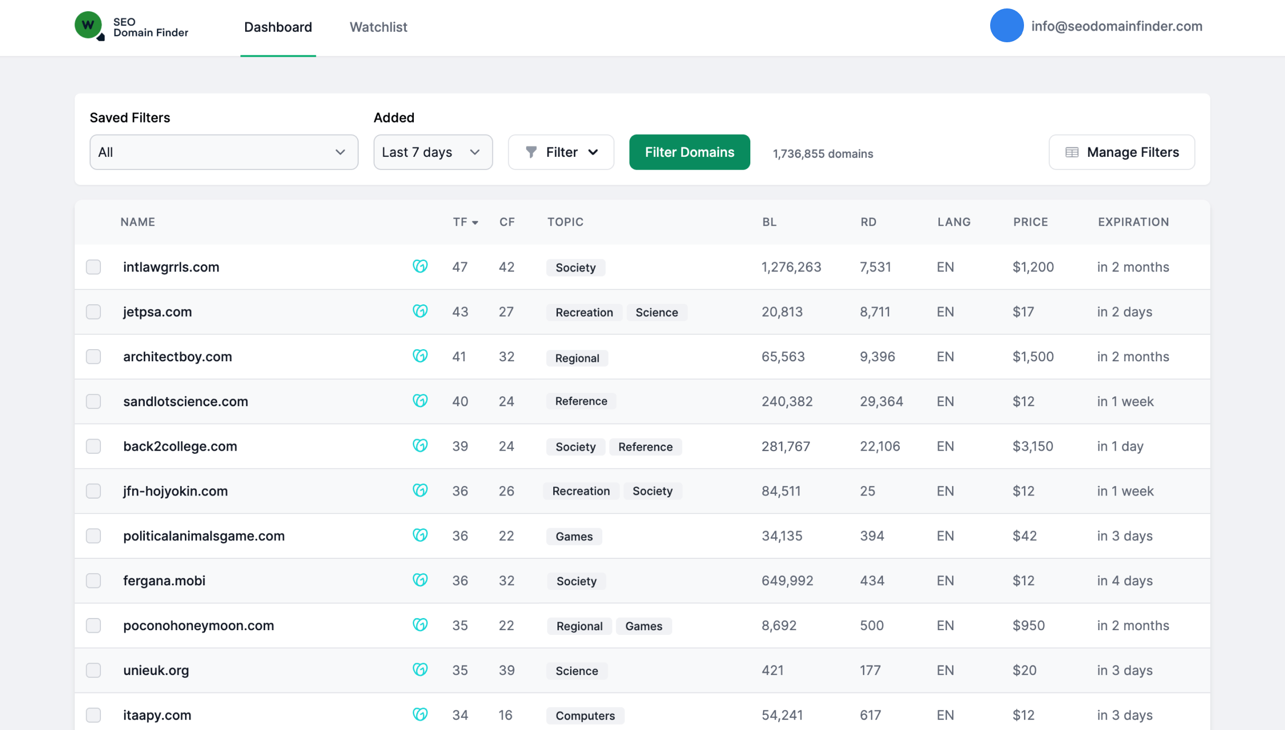The width and height of the screenshot is (1285, 730).
Task: Sort by LANG column header
Action: click(x=954, y=222)
